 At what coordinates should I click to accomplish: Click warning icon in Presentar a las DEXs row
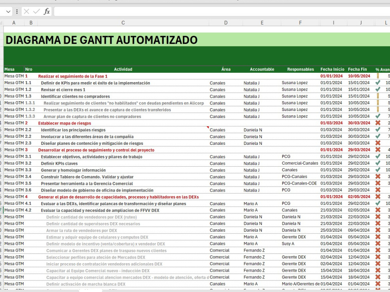tap(378, 109)
